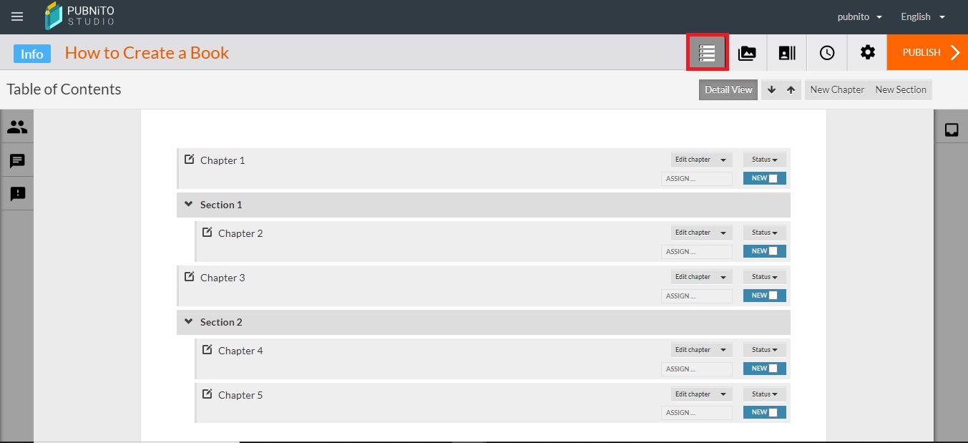Click edit icon beside Chapter 1

189,159
